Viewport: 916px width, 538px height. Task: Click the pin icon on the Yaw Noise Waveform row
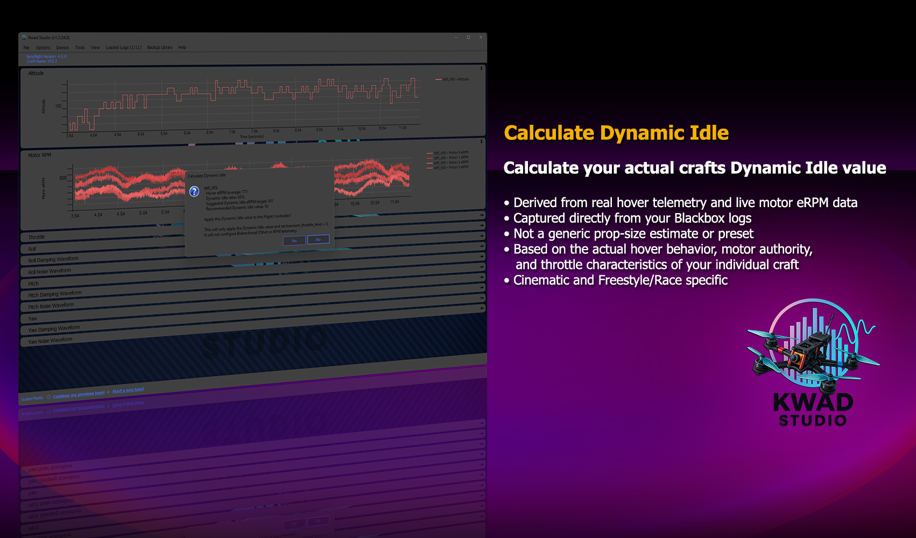pos(482,308)
